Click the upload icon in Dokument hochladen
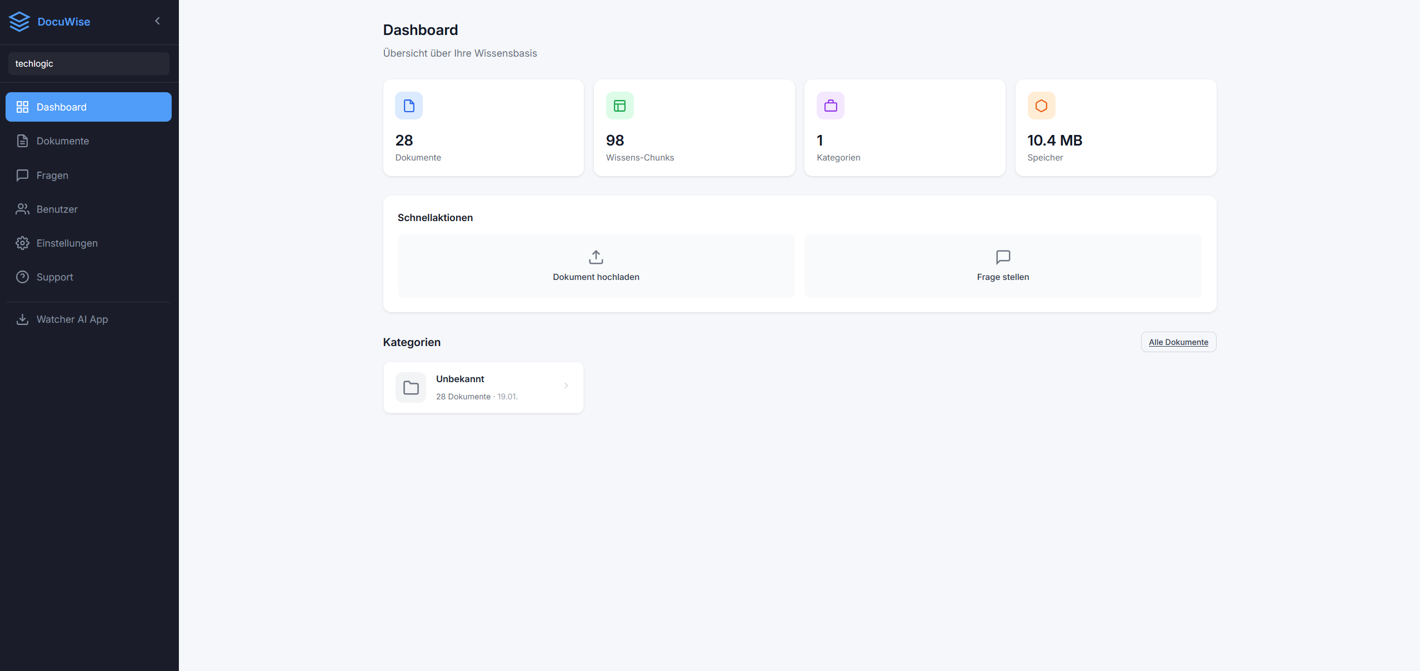This screenshot has height=671, width=1420. pyautogui.click(x=595, y=257)
